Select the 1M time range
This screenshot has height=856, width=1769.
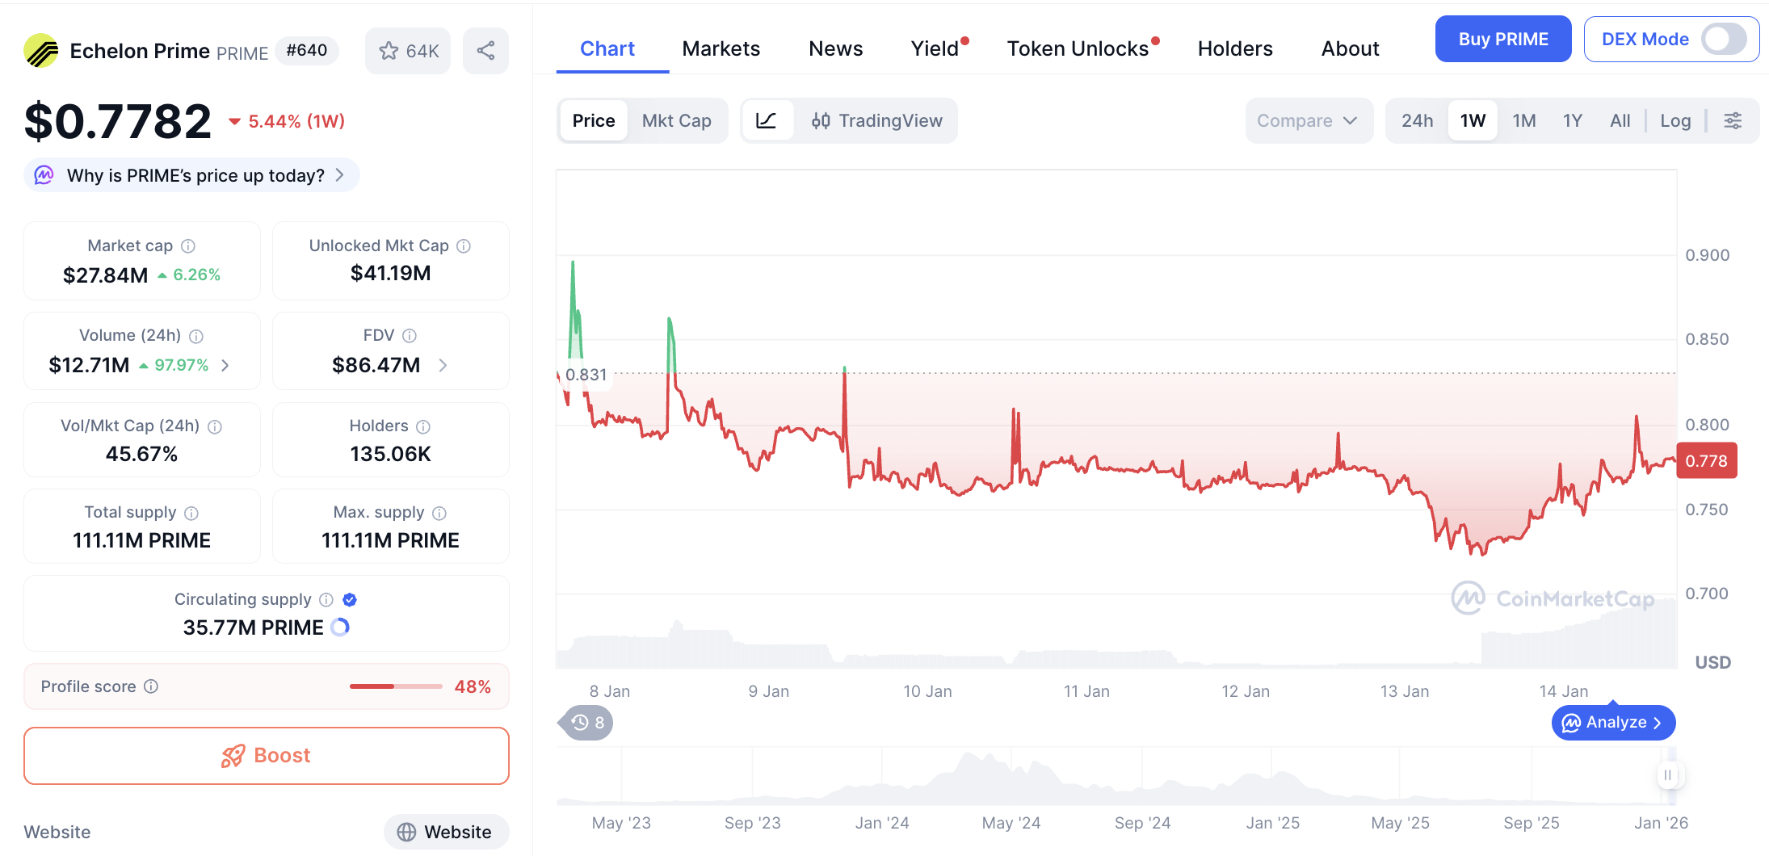click(x=1523, y=121)
